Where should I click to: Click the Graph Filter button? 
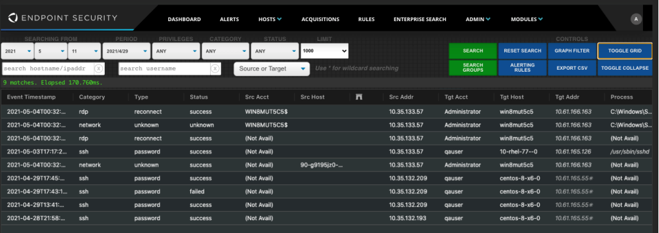(572, 51)
